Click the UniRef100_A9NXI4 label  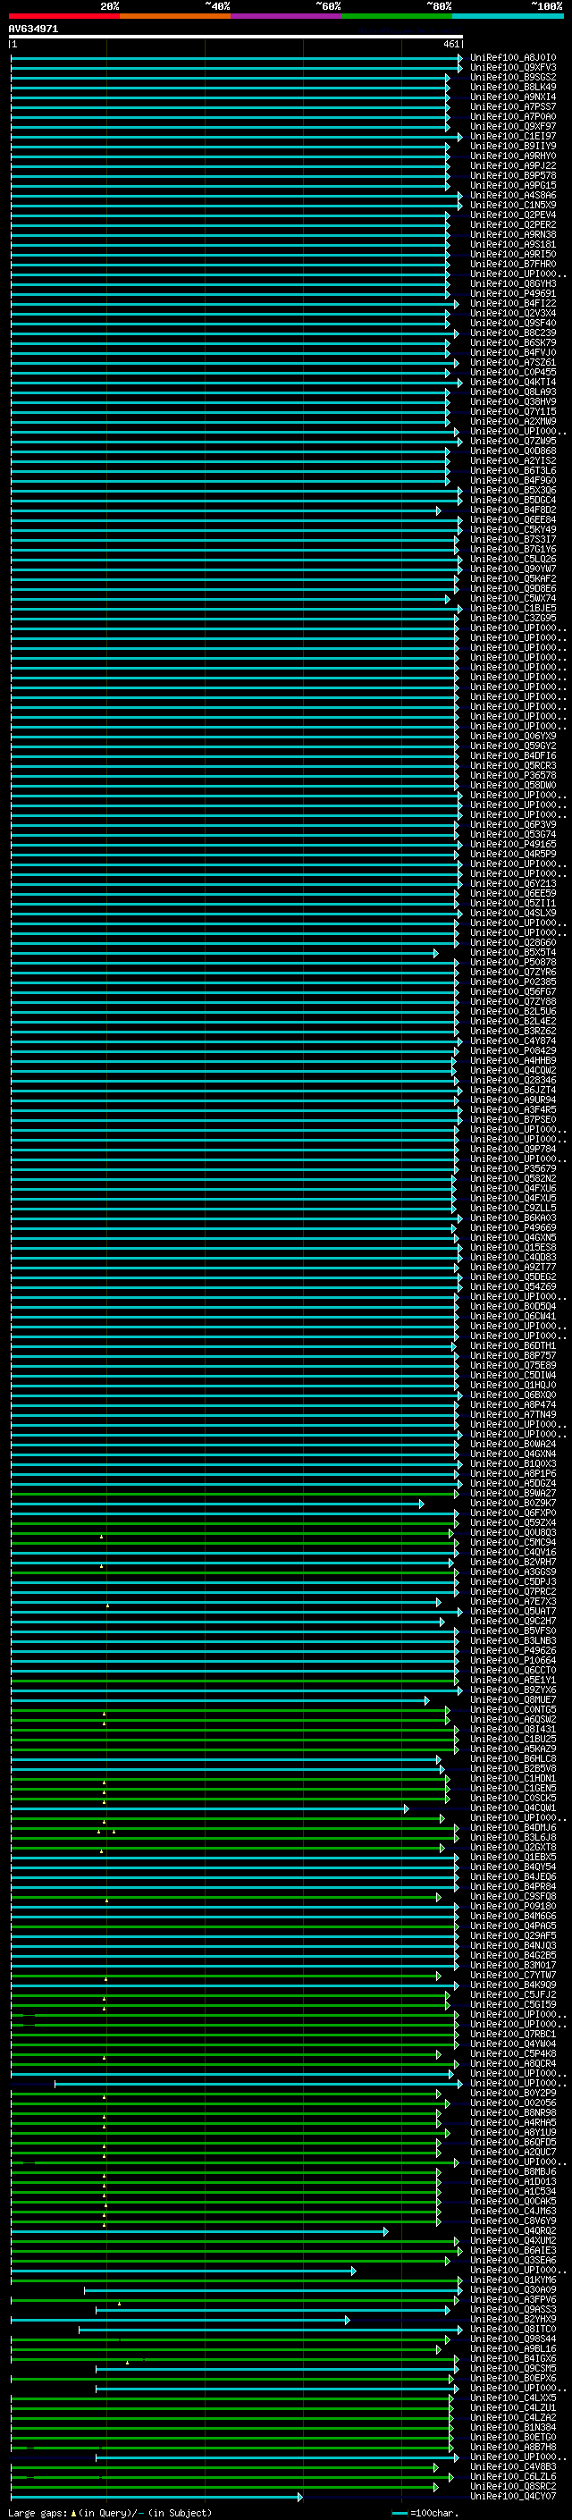pos(512,97)
